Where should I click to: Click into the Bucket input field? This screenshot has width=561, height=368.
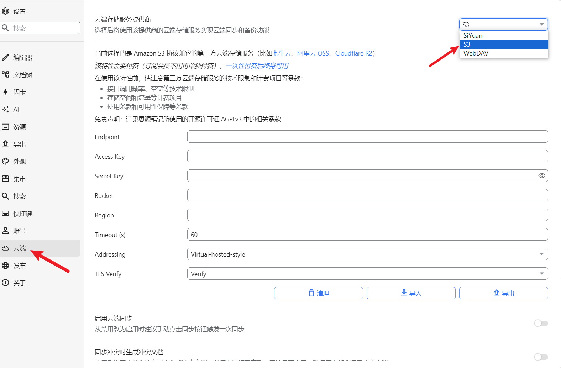(x=367, y=195)
